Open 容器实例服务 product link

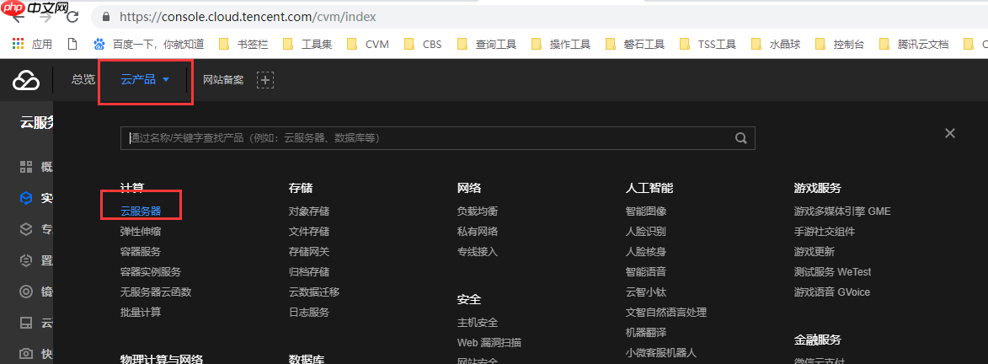(x=151, y=272)
